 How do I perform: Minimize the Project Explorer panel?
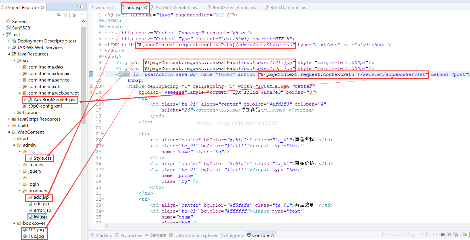click(75, 6)
